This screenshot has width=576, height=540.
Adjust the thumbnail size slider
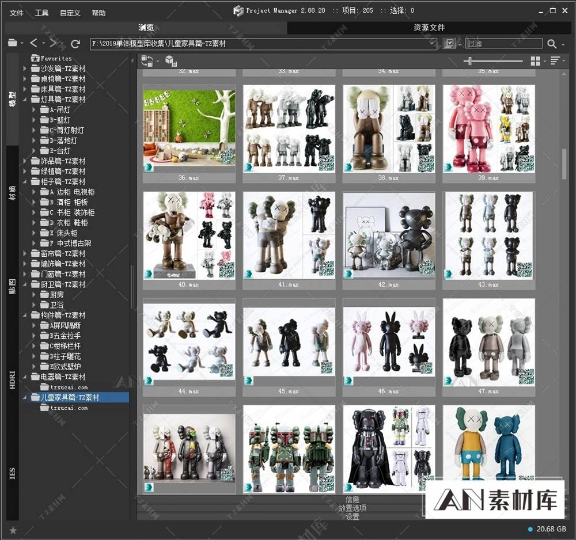coord(469,61)
